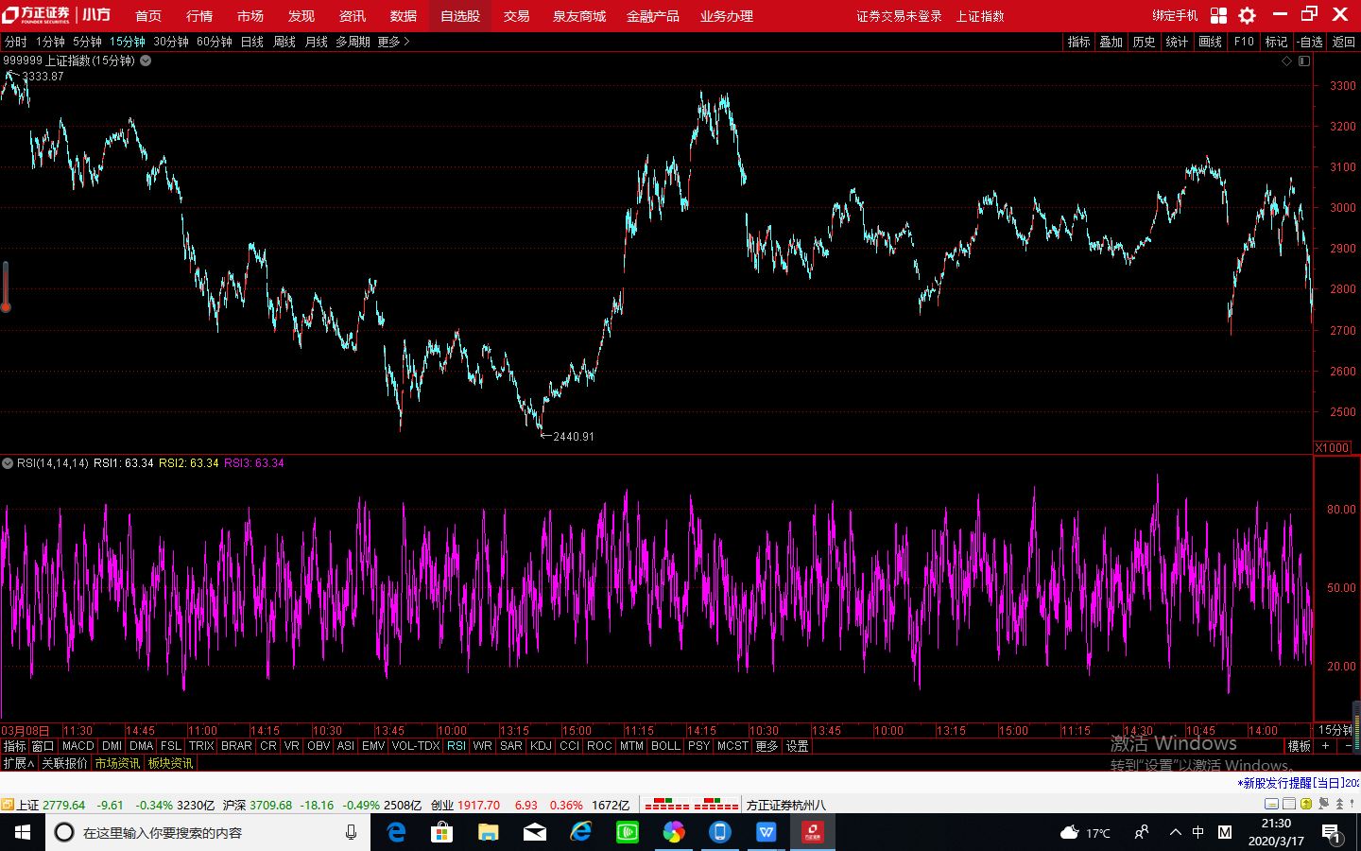Open the 指标 menu in the top right toolbar
1361x851 pixels.
pos(1078,42)
